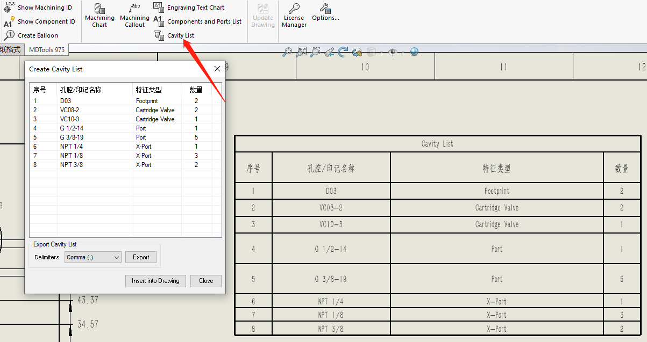The height and width of the screenshot is (342, 647).
Task: Click the 孔腔/印记名称 header in drawing table
Action: click(x=331, y=169)
